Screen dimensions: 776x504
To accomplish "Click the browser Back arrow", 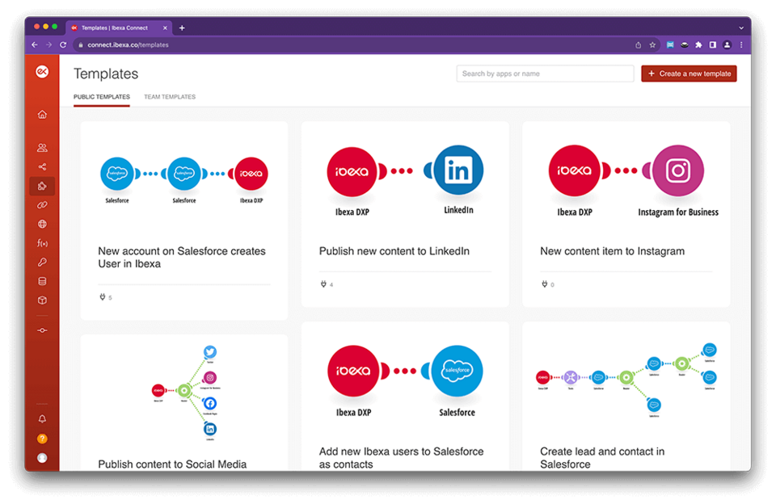I will (34, 44).
